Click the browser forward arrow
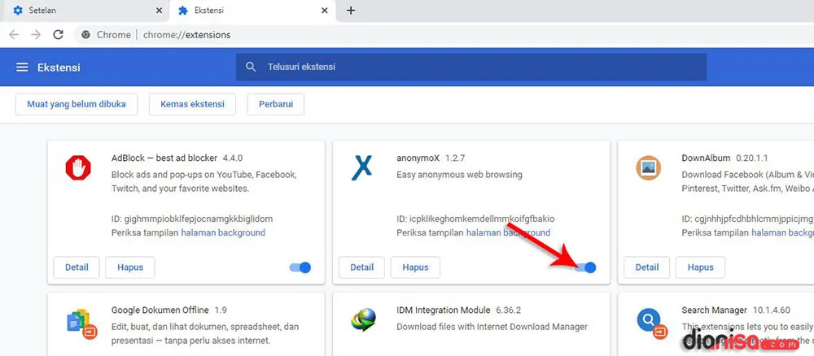 pos(36,35)
